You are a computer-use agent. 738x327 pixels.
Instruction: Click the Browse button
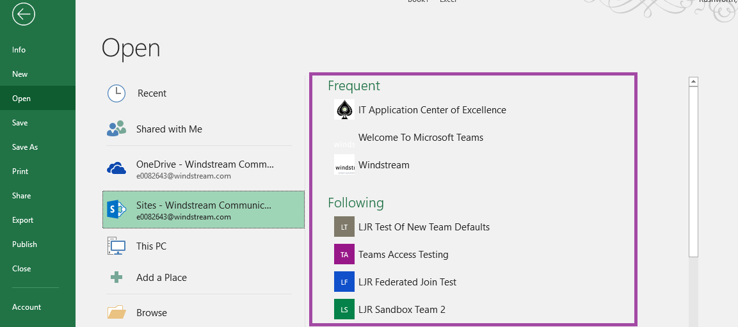pos(204,312)
